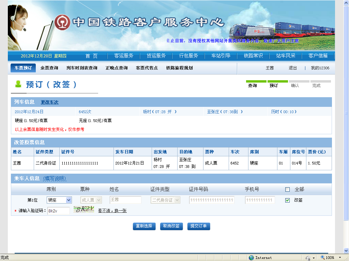This screenshot has height=261, width=349.
Task: Click the 6452次 train number text
Action: tap(85, 112)
